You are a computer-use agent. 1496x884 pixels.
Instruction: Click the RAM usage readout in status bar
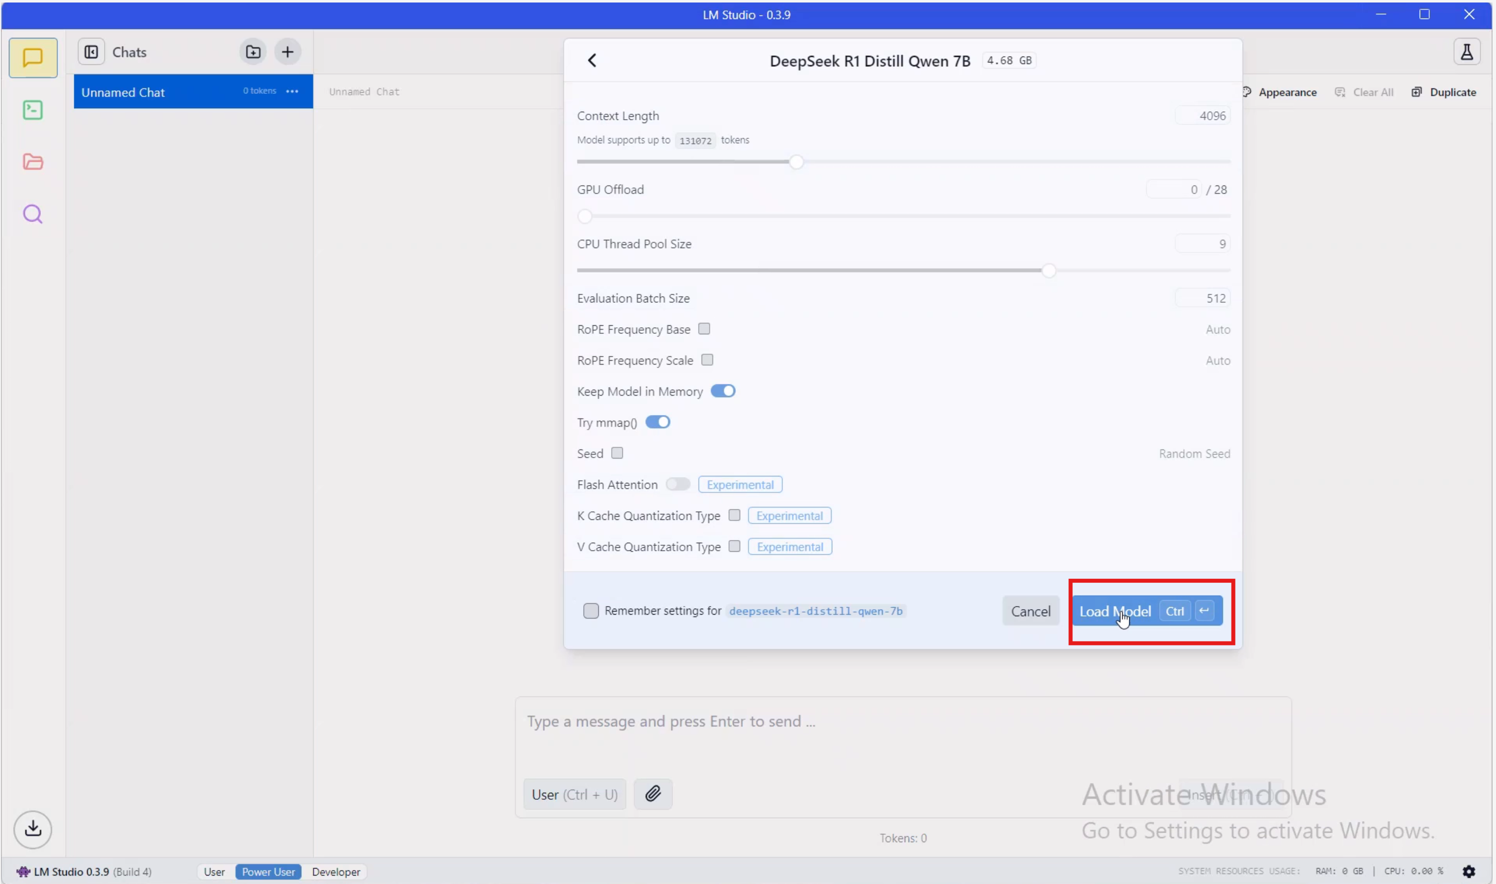click(x=1339, y=871)
